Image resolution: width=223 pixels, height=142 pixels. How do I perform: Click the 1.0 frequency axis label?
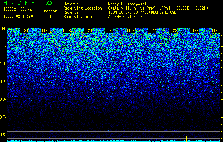coord(2,64)
